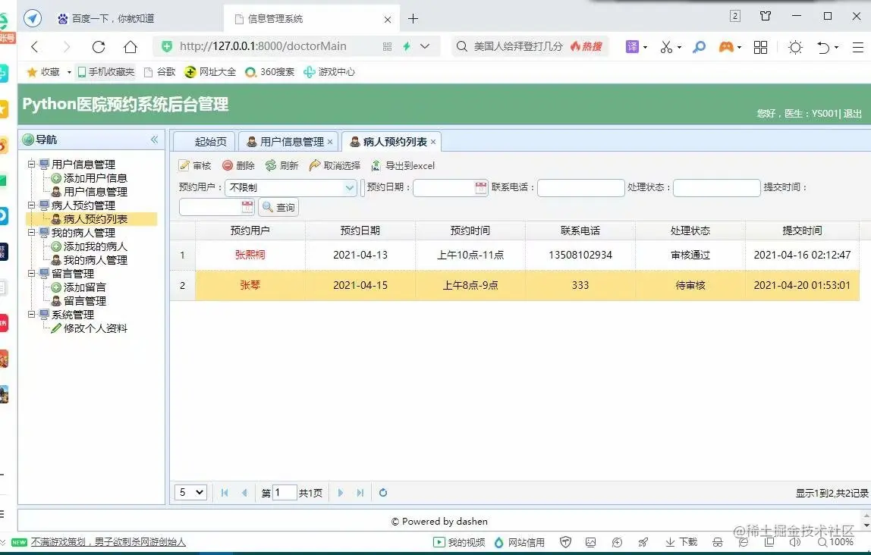This screenshot has height=555, width=871.
Task: Open the 收藏 favorites bookmark
Action: 43,72
